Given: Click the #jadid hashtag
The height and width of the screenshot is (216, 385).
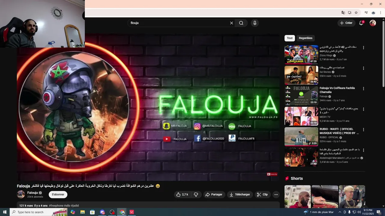Looking at the screenshot, I should click(75, 206).
